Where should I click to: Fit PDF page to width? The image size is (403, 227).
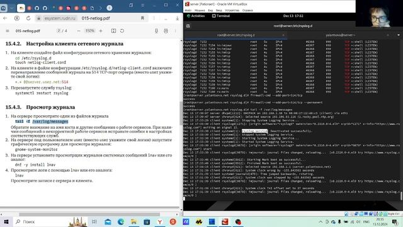tap(113, 31)
